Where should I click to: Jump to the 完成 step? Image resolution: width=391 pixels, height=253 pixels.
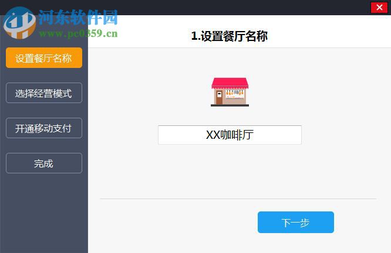[x=44, y=163]
